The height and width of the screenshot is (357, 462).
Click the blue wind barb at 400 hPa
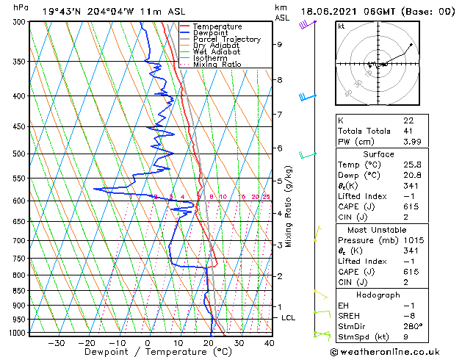[x=307, y=97]
